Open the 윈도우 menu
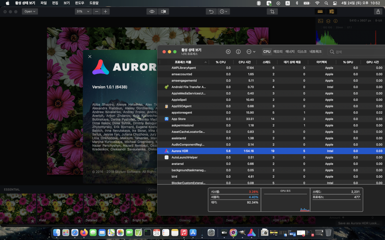385x240 pixels. pyautogui.click(x=79, y=3)
